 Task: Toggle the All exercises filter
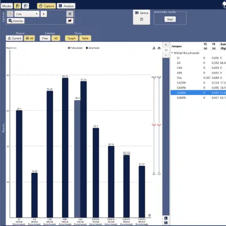coord(56,38)
